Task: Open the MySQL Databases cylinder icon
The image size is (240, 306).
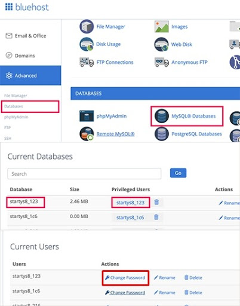Action: pos(162,116)
